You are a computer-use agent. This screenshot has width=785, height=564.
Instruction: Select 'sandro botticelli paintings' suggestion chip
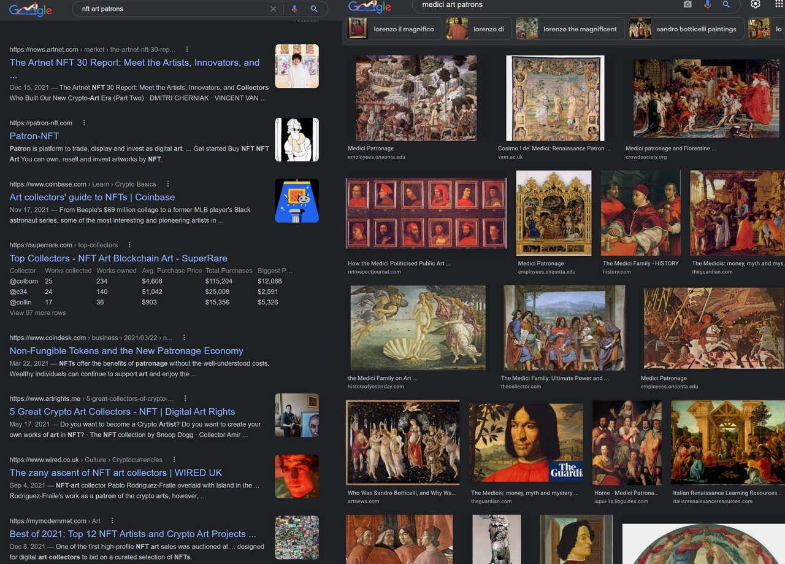[686, 29]
